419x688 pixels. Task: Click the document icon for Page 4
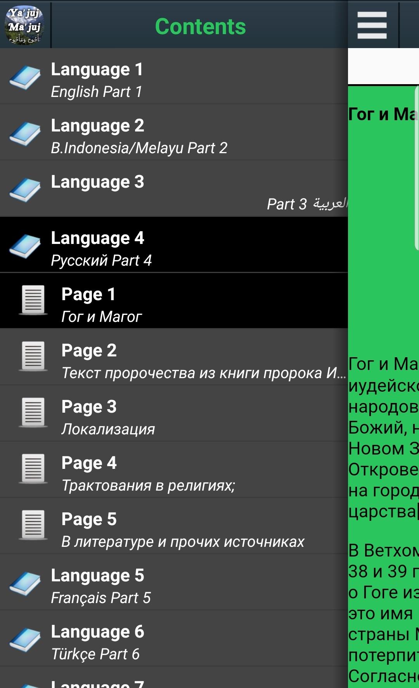33,468
